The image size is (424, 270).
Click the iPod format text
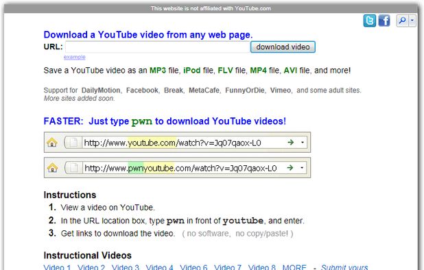tap(192, 71)
